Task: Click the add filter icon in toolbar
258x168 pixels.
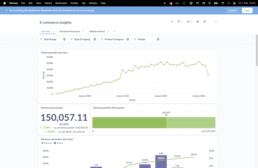Action: (x=205, y=22)
